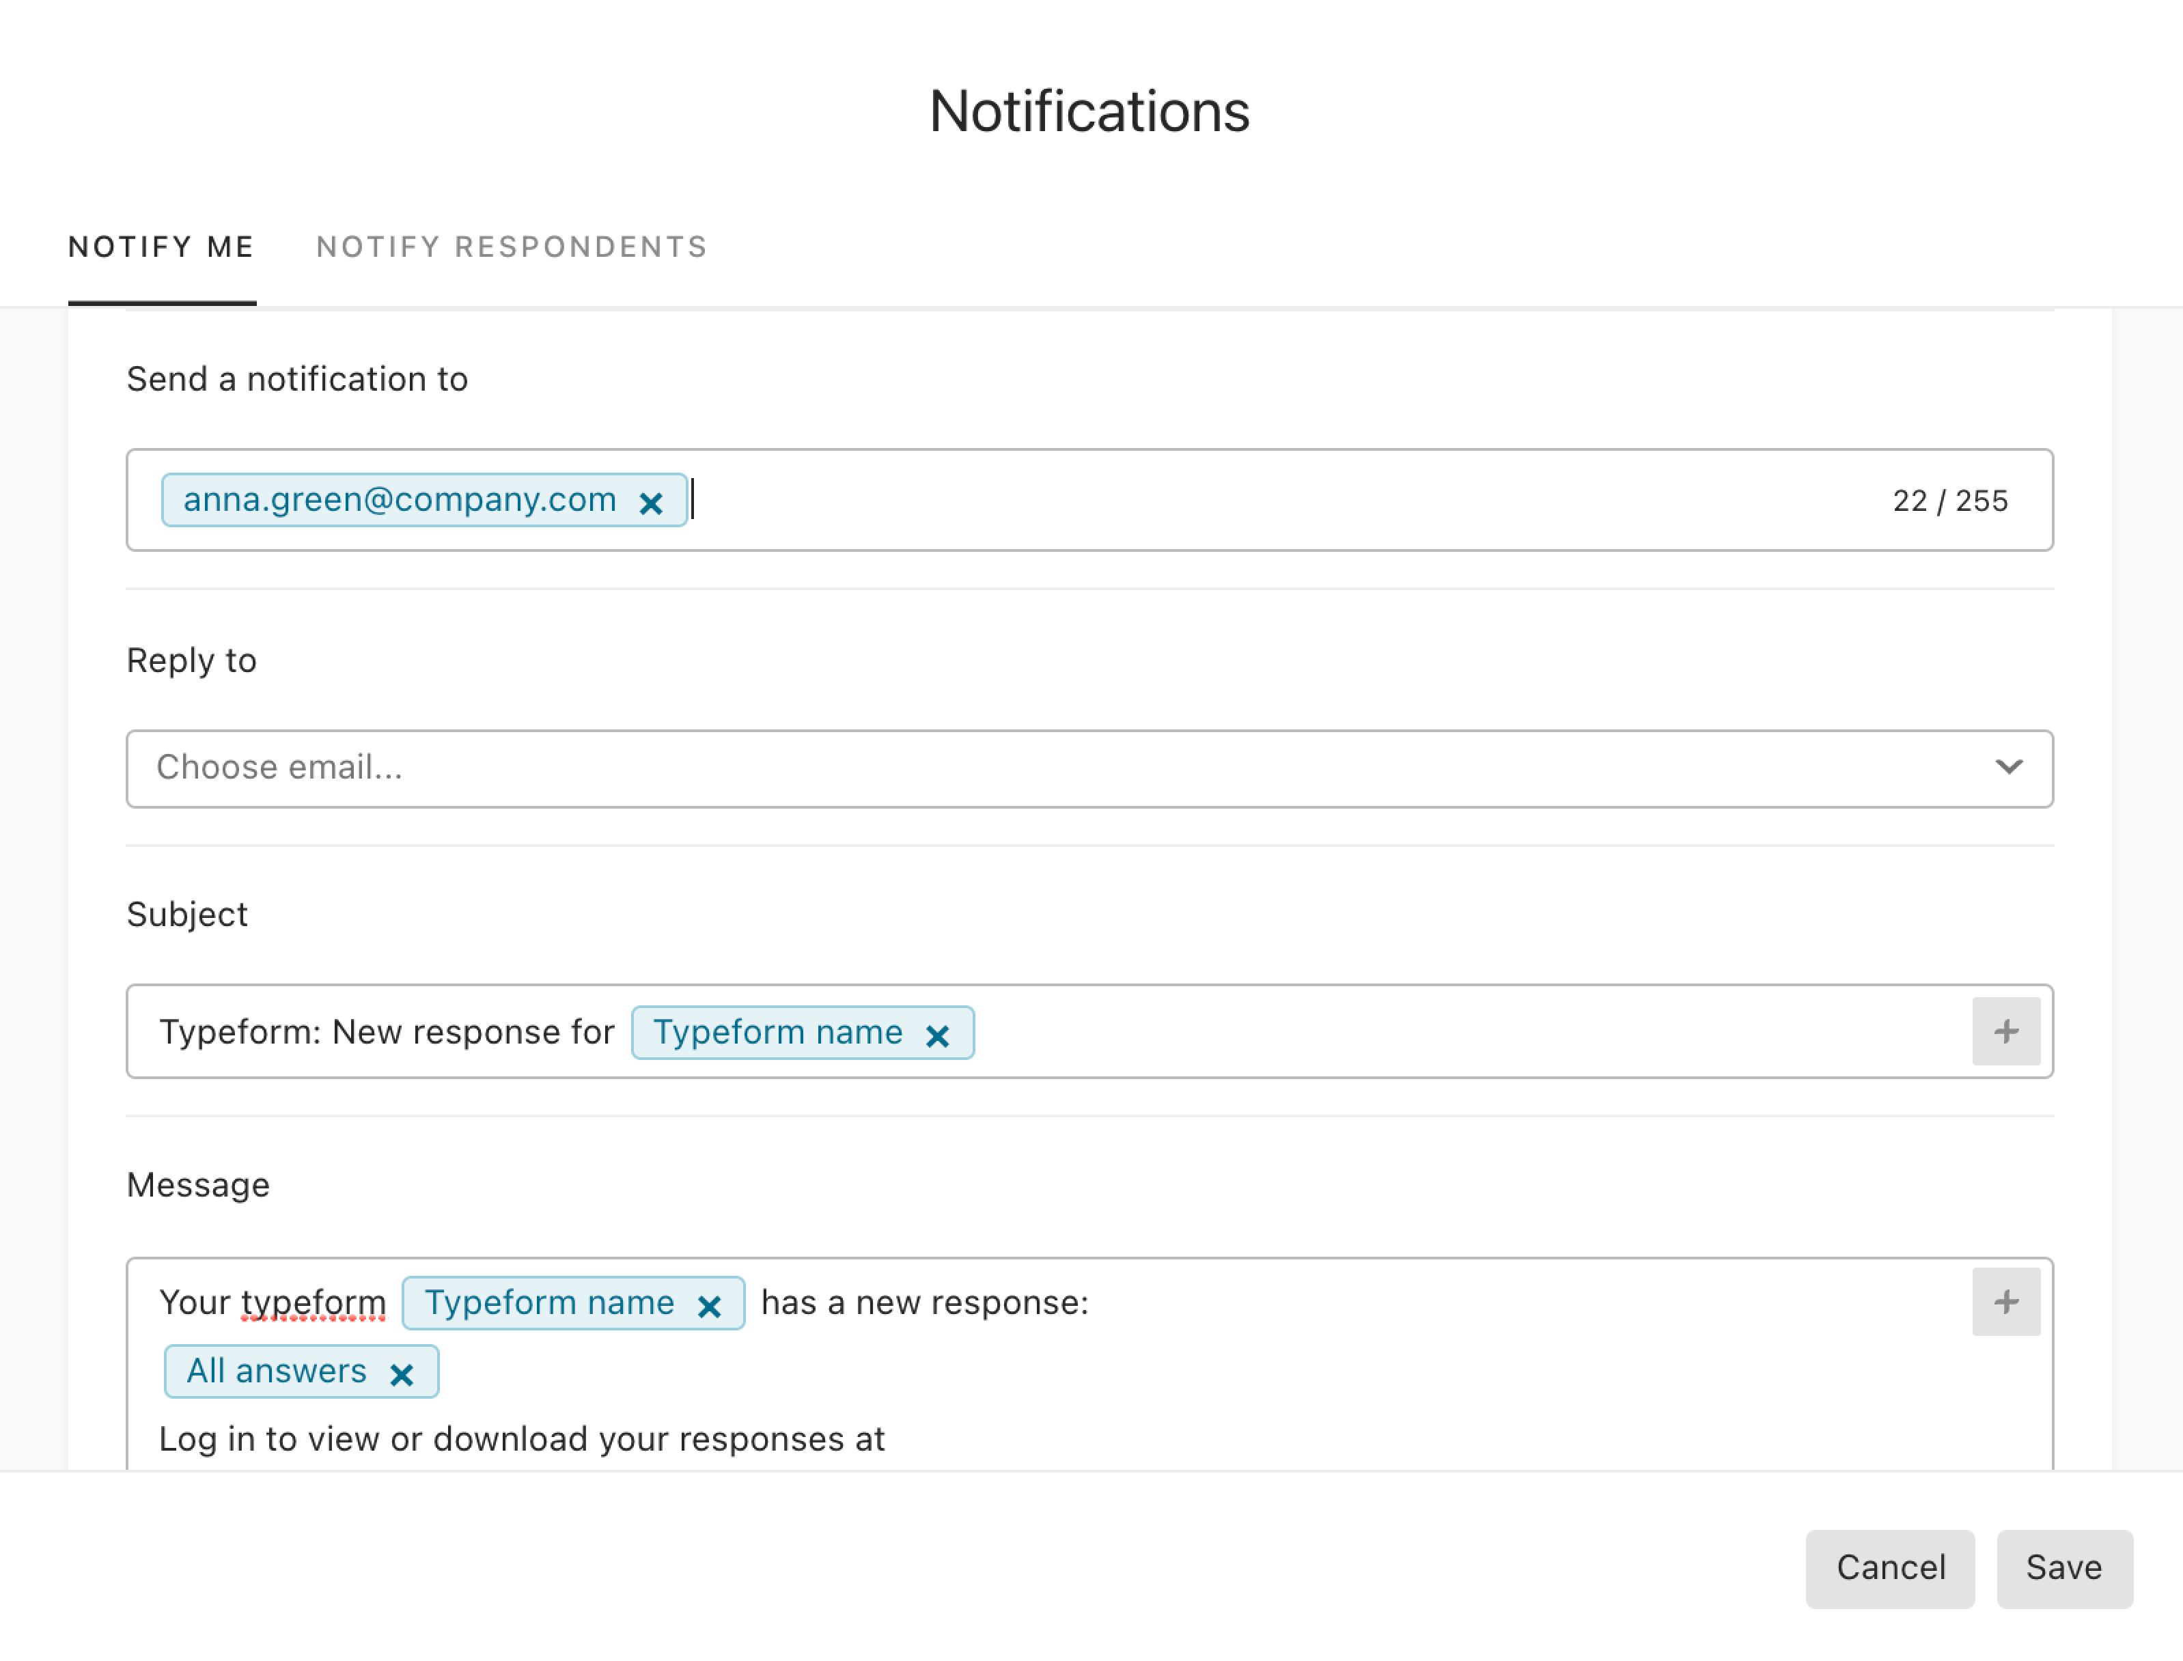Click the Subject text 'Typeform: New response for'

(x=387, y=1032)
